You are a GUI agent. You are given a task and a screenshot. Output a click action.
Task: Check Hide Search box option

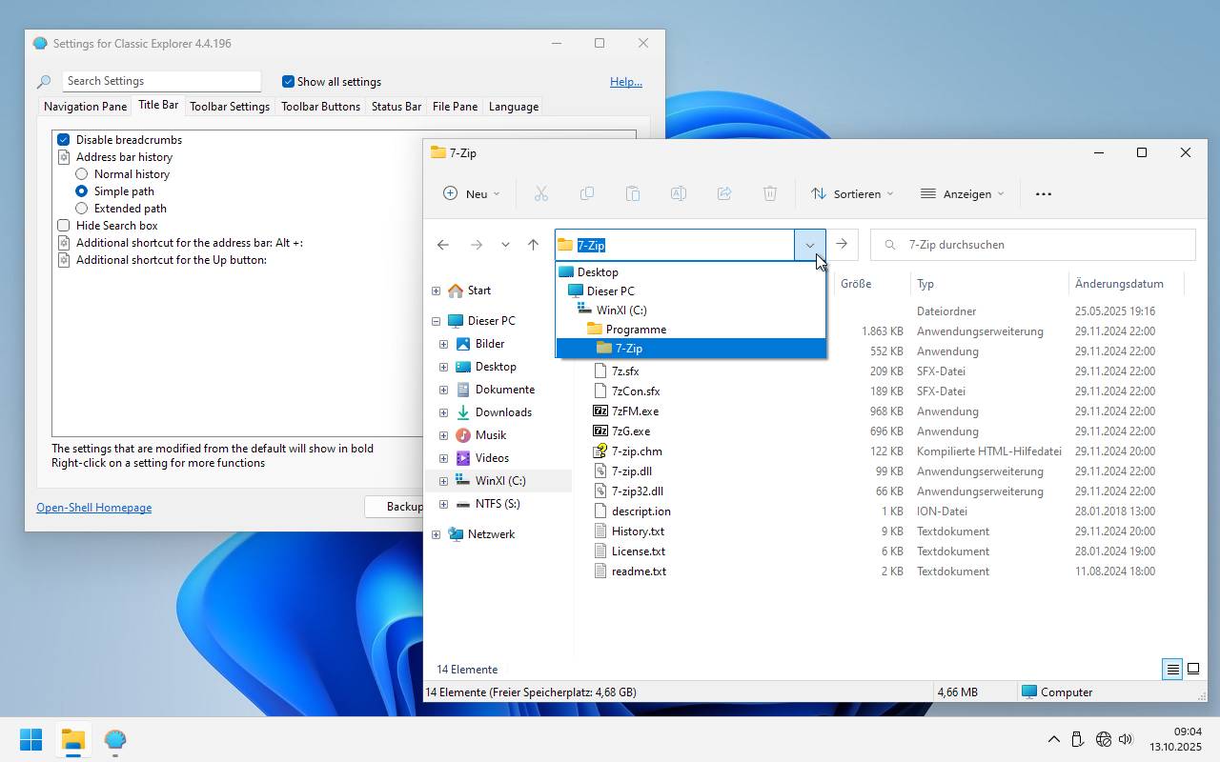coord(64,226)
